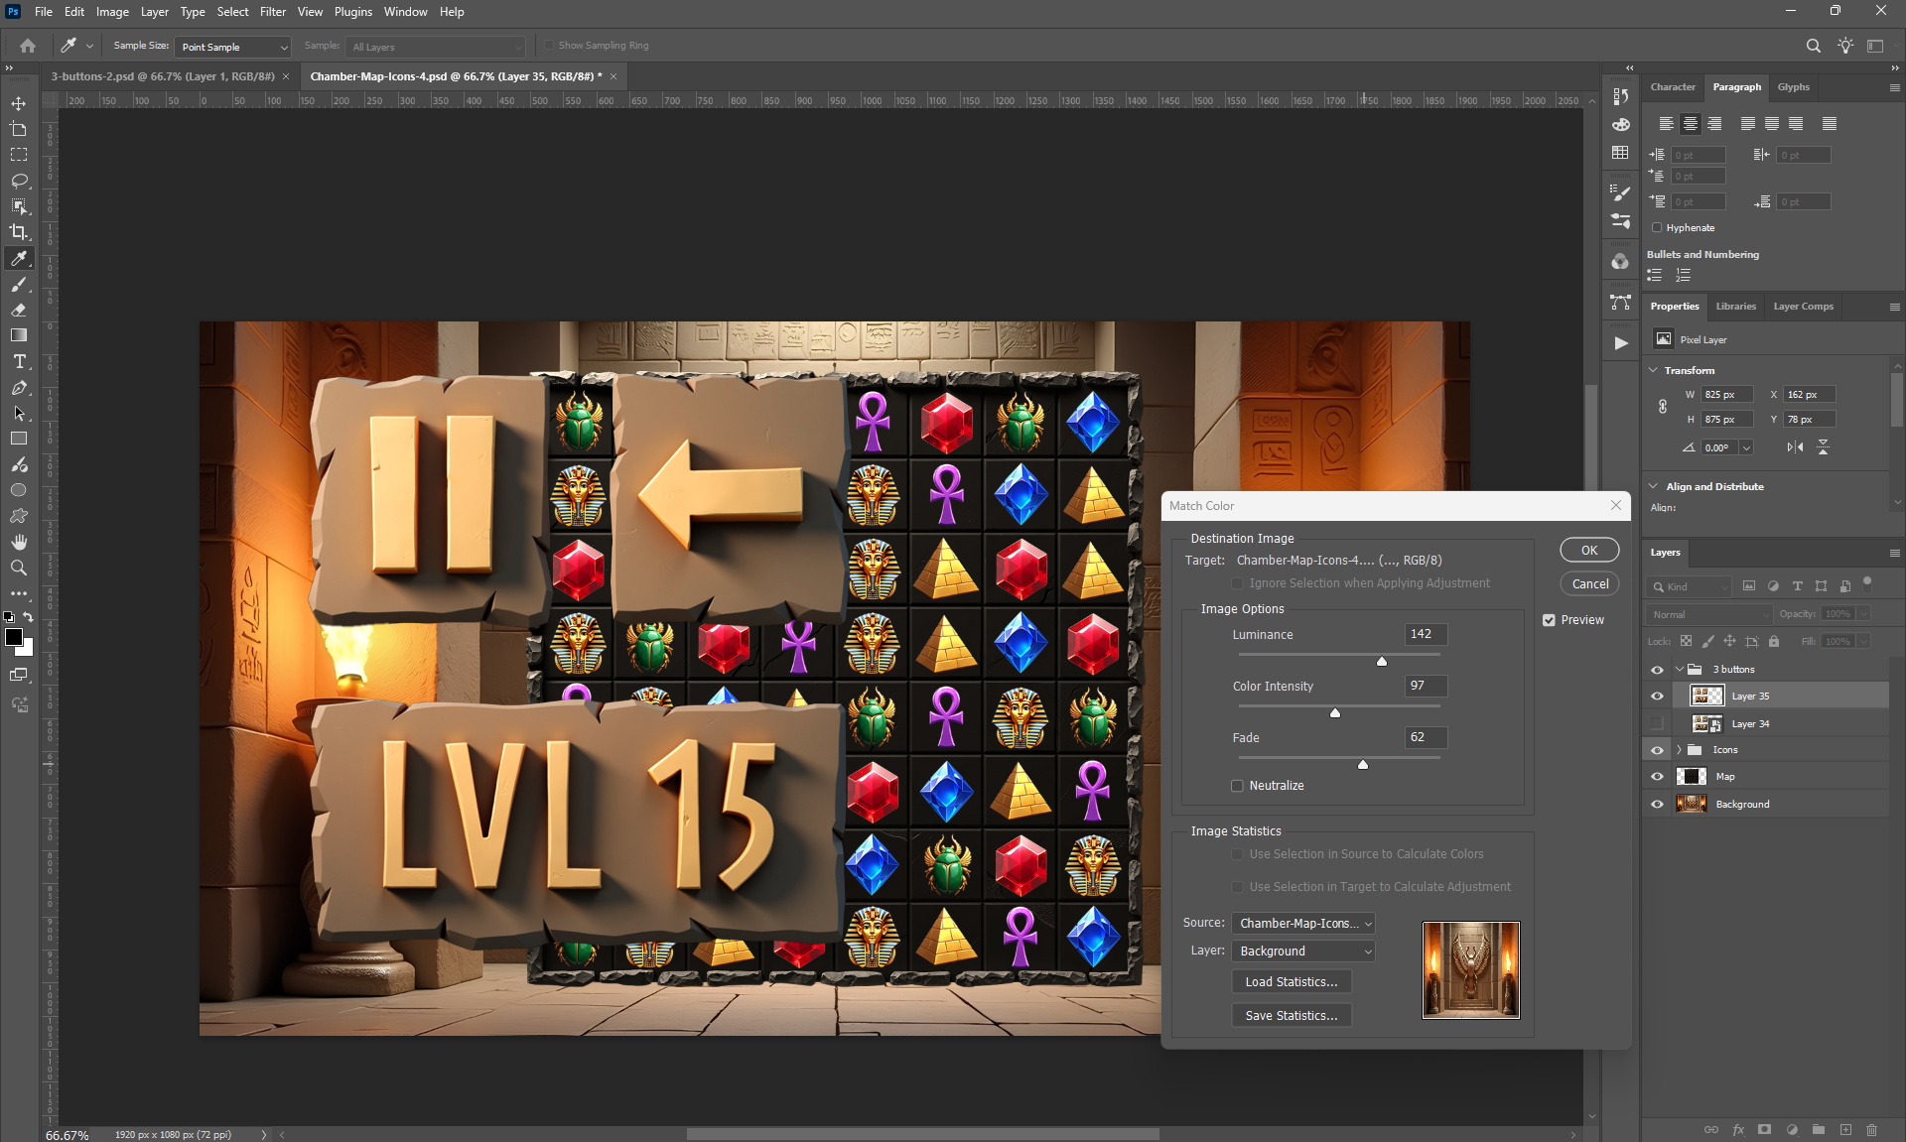
Task: Expand the Icons layer group
Action: (1679, 750)
